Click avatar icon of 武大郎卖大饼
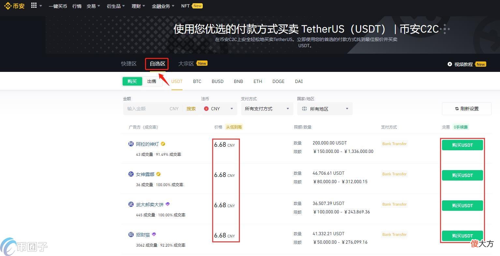 point(131,204)
